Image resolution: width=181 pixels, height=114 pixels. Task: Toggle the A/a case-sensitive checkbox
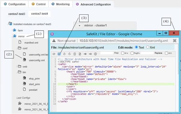pyautogui.click(x=123, y=53)
